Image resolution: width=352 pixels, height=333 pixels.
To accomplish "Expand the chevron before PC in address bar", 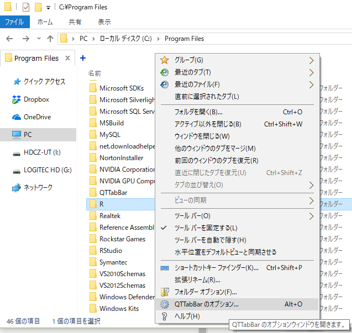I will click(73, 39).
